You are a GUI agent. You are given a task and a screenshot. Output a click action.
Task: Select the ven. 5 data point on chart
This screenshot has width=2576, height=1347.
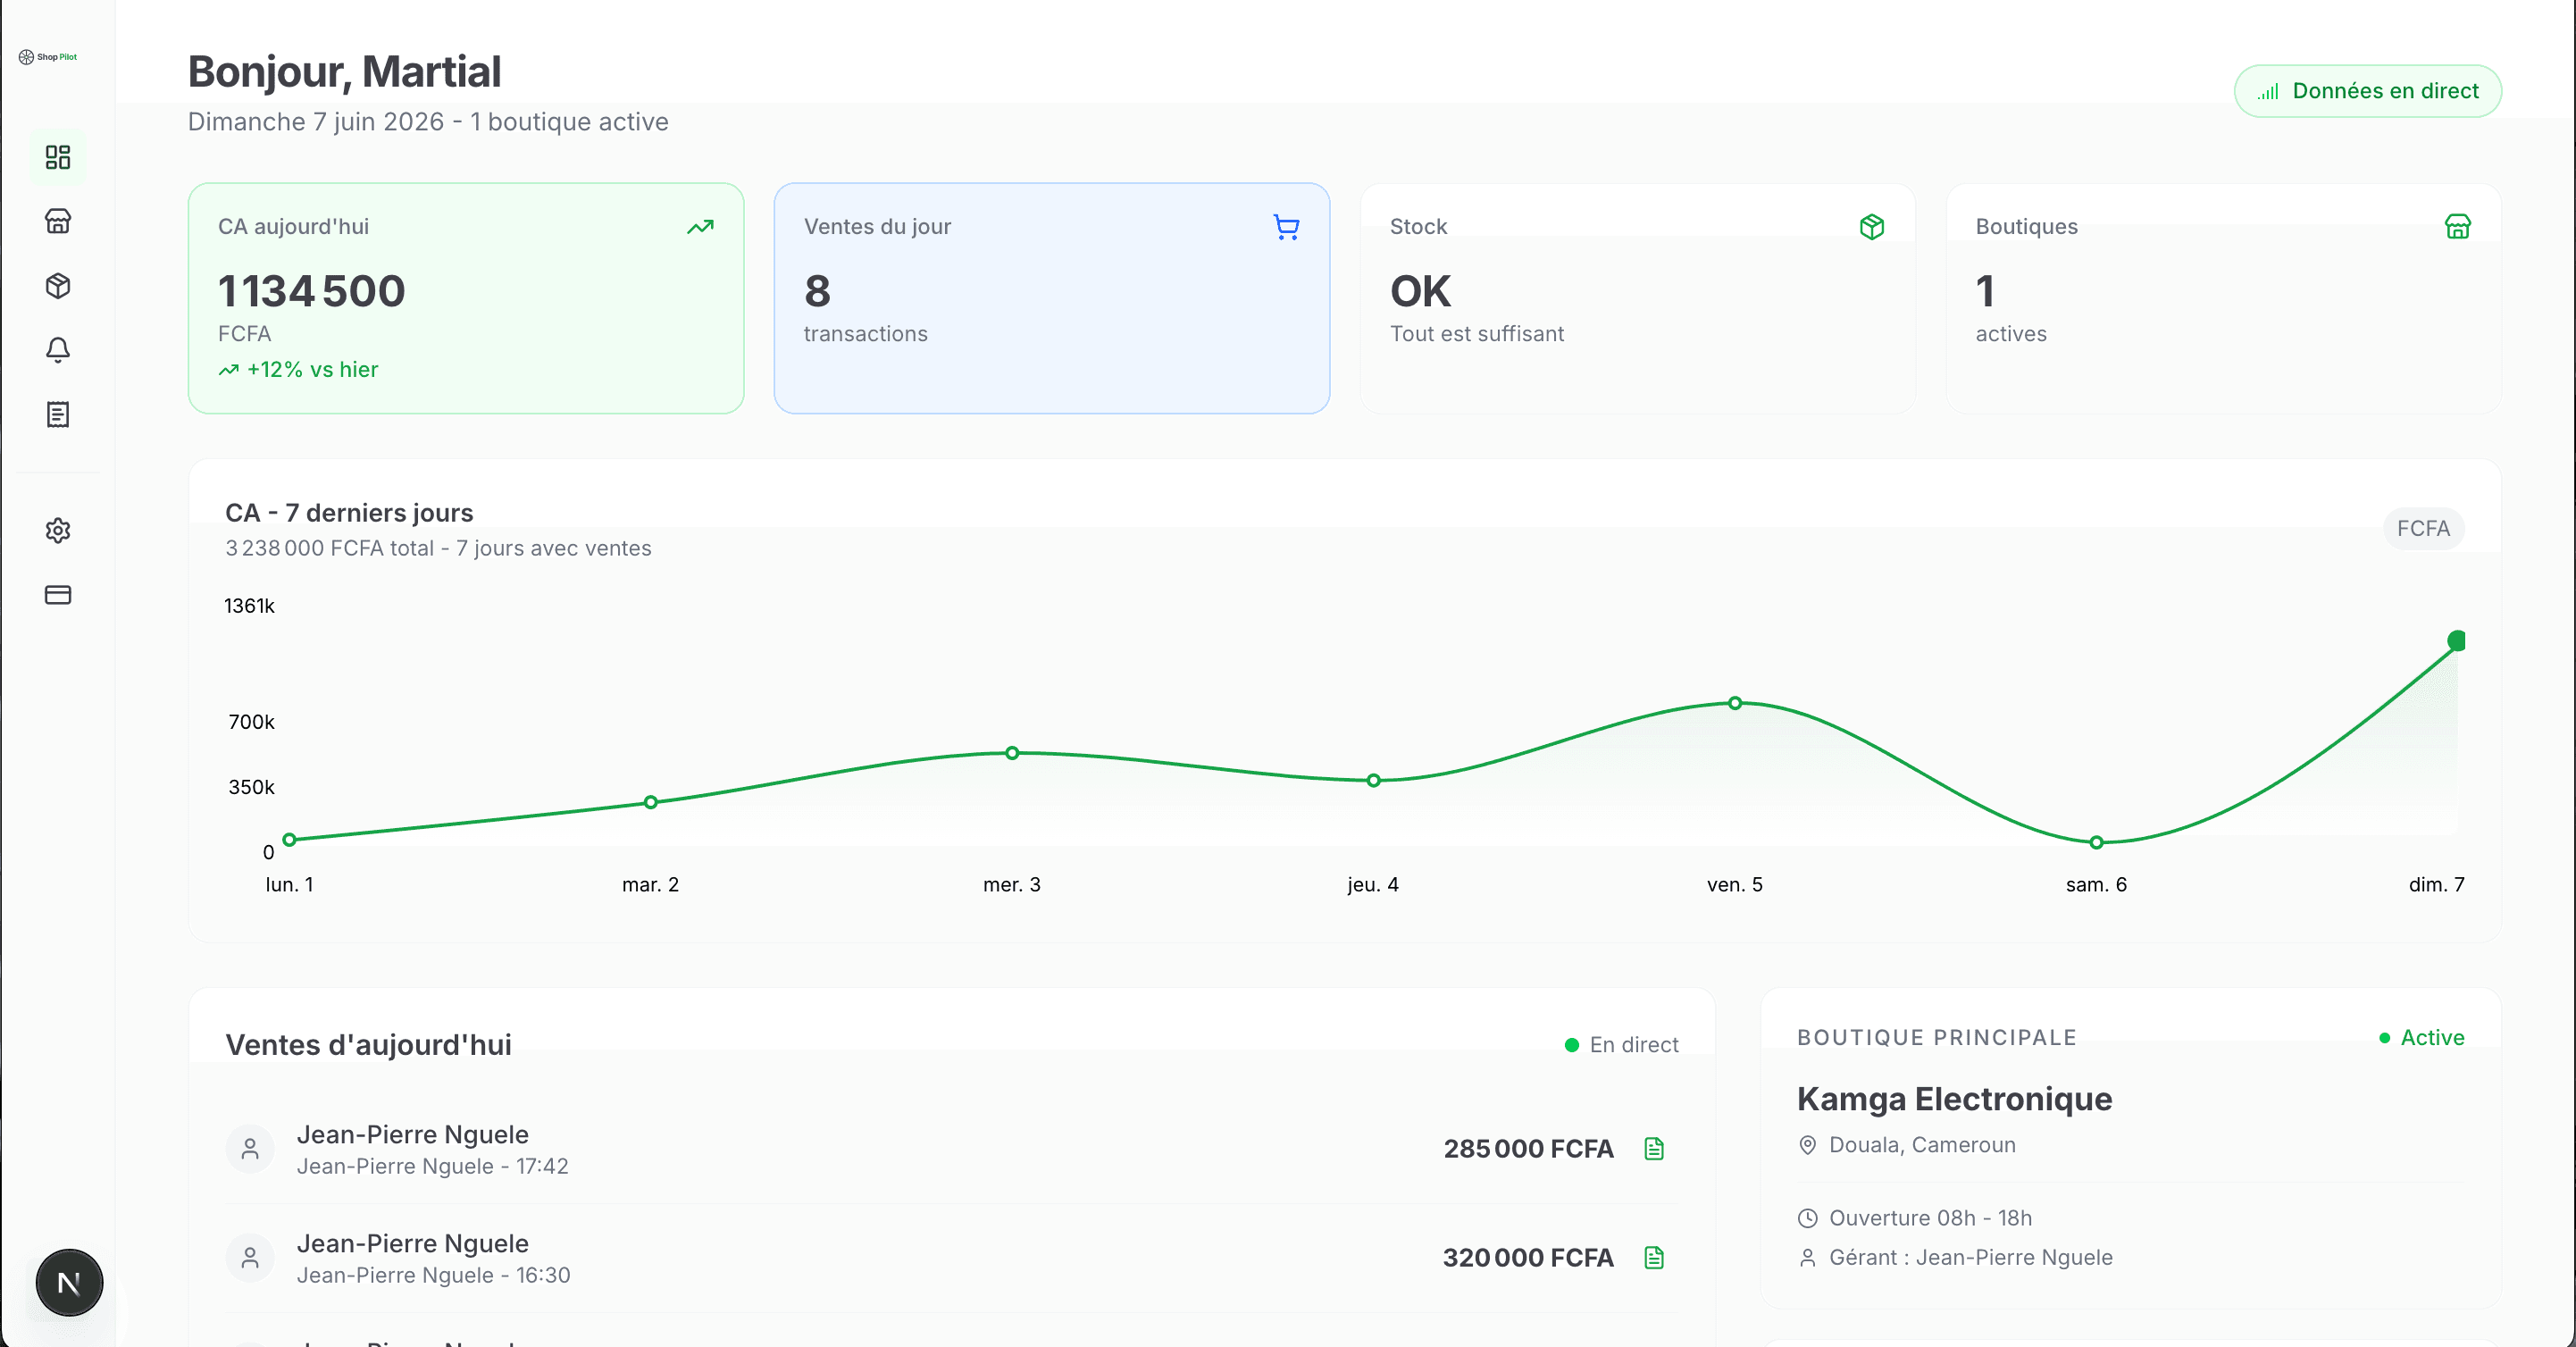(1735, 703)
